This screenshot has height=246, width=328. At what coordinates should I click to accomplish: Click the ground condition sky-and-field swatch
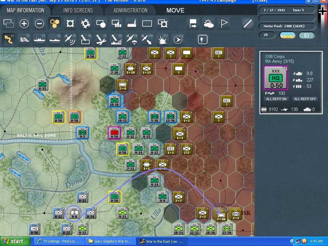click(287, 35)
